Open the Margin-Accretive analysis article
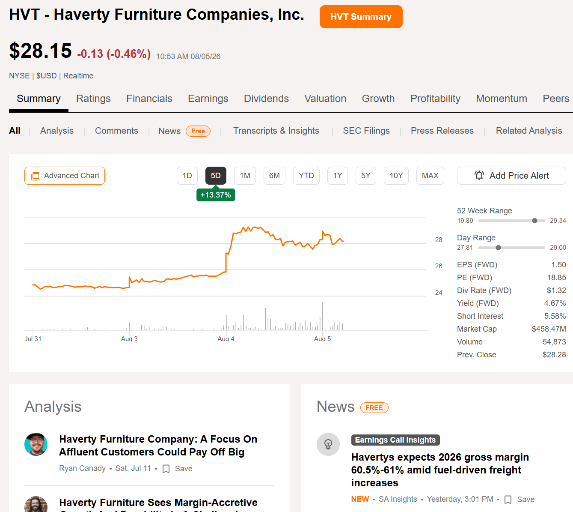 pos(158,504)
